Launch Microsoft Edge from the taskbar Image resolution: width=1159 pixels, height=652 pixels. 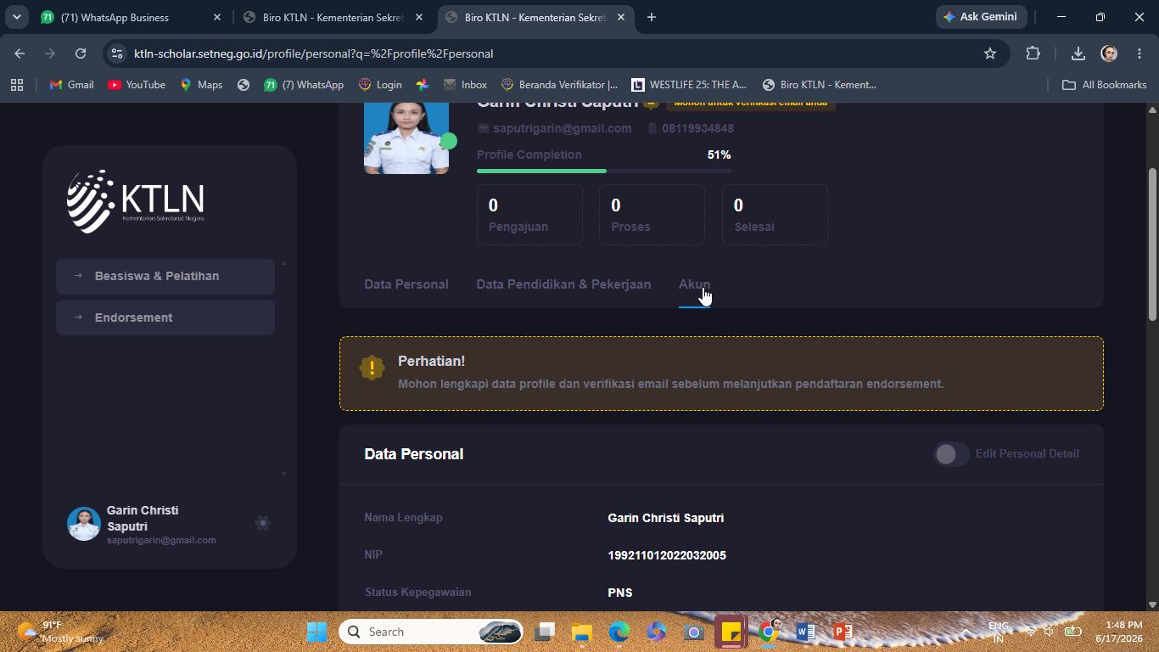click(x=619, y=632)
